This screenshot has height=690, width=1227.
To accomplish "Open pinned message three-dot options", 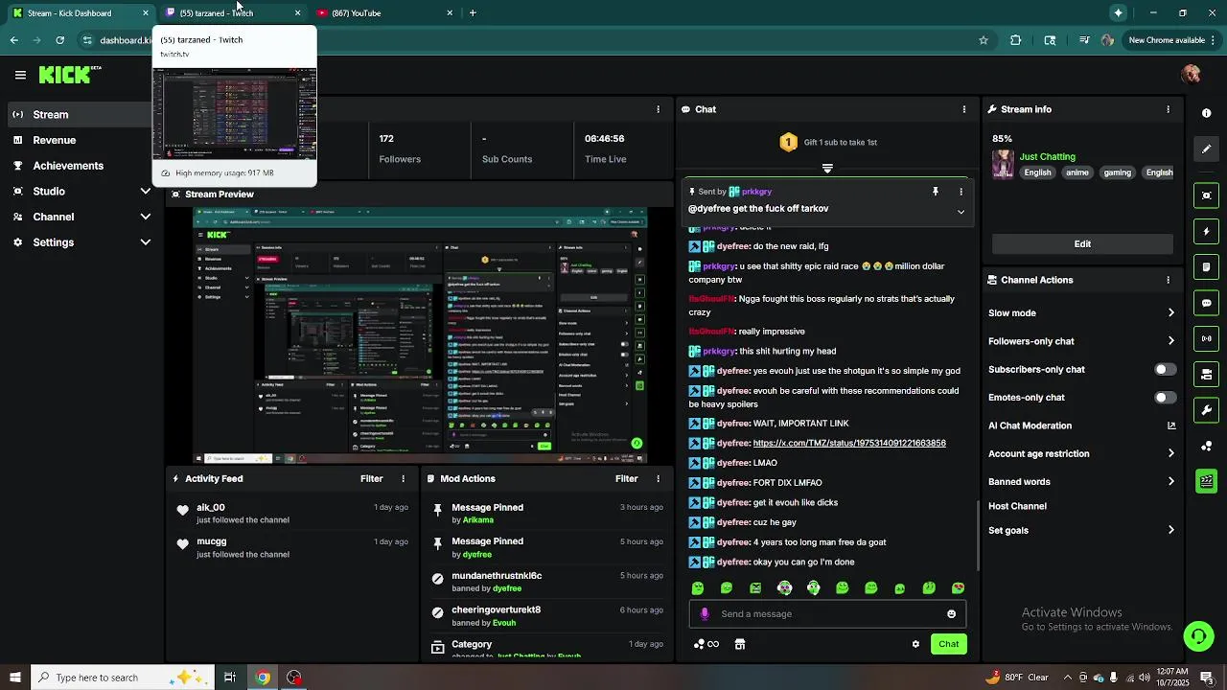I will (x=961, y=192).
